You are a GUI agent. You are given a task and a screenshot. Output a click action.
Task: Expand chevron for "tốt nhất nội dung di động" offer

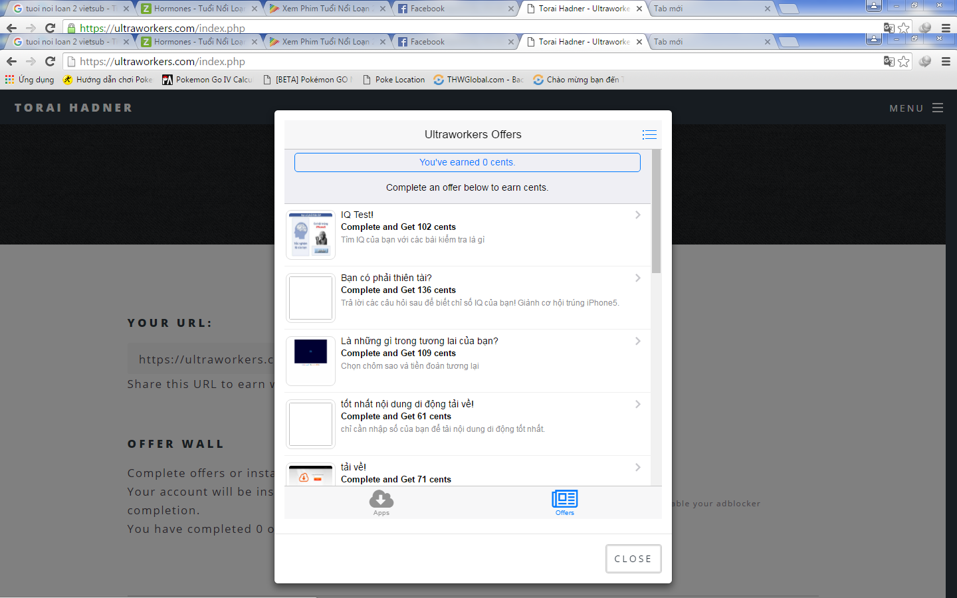coord(637,404)
